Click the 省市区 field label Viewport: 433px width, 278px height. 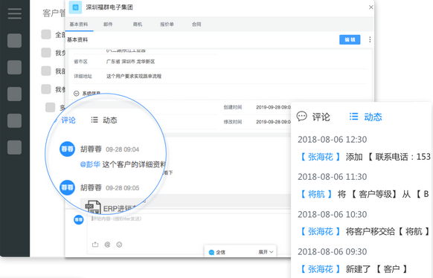(x=80, y=62)
